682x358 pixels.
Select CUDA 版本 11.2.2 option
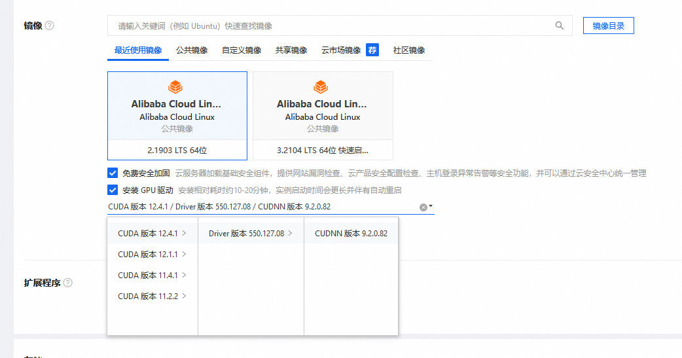(x=153, y=296)
